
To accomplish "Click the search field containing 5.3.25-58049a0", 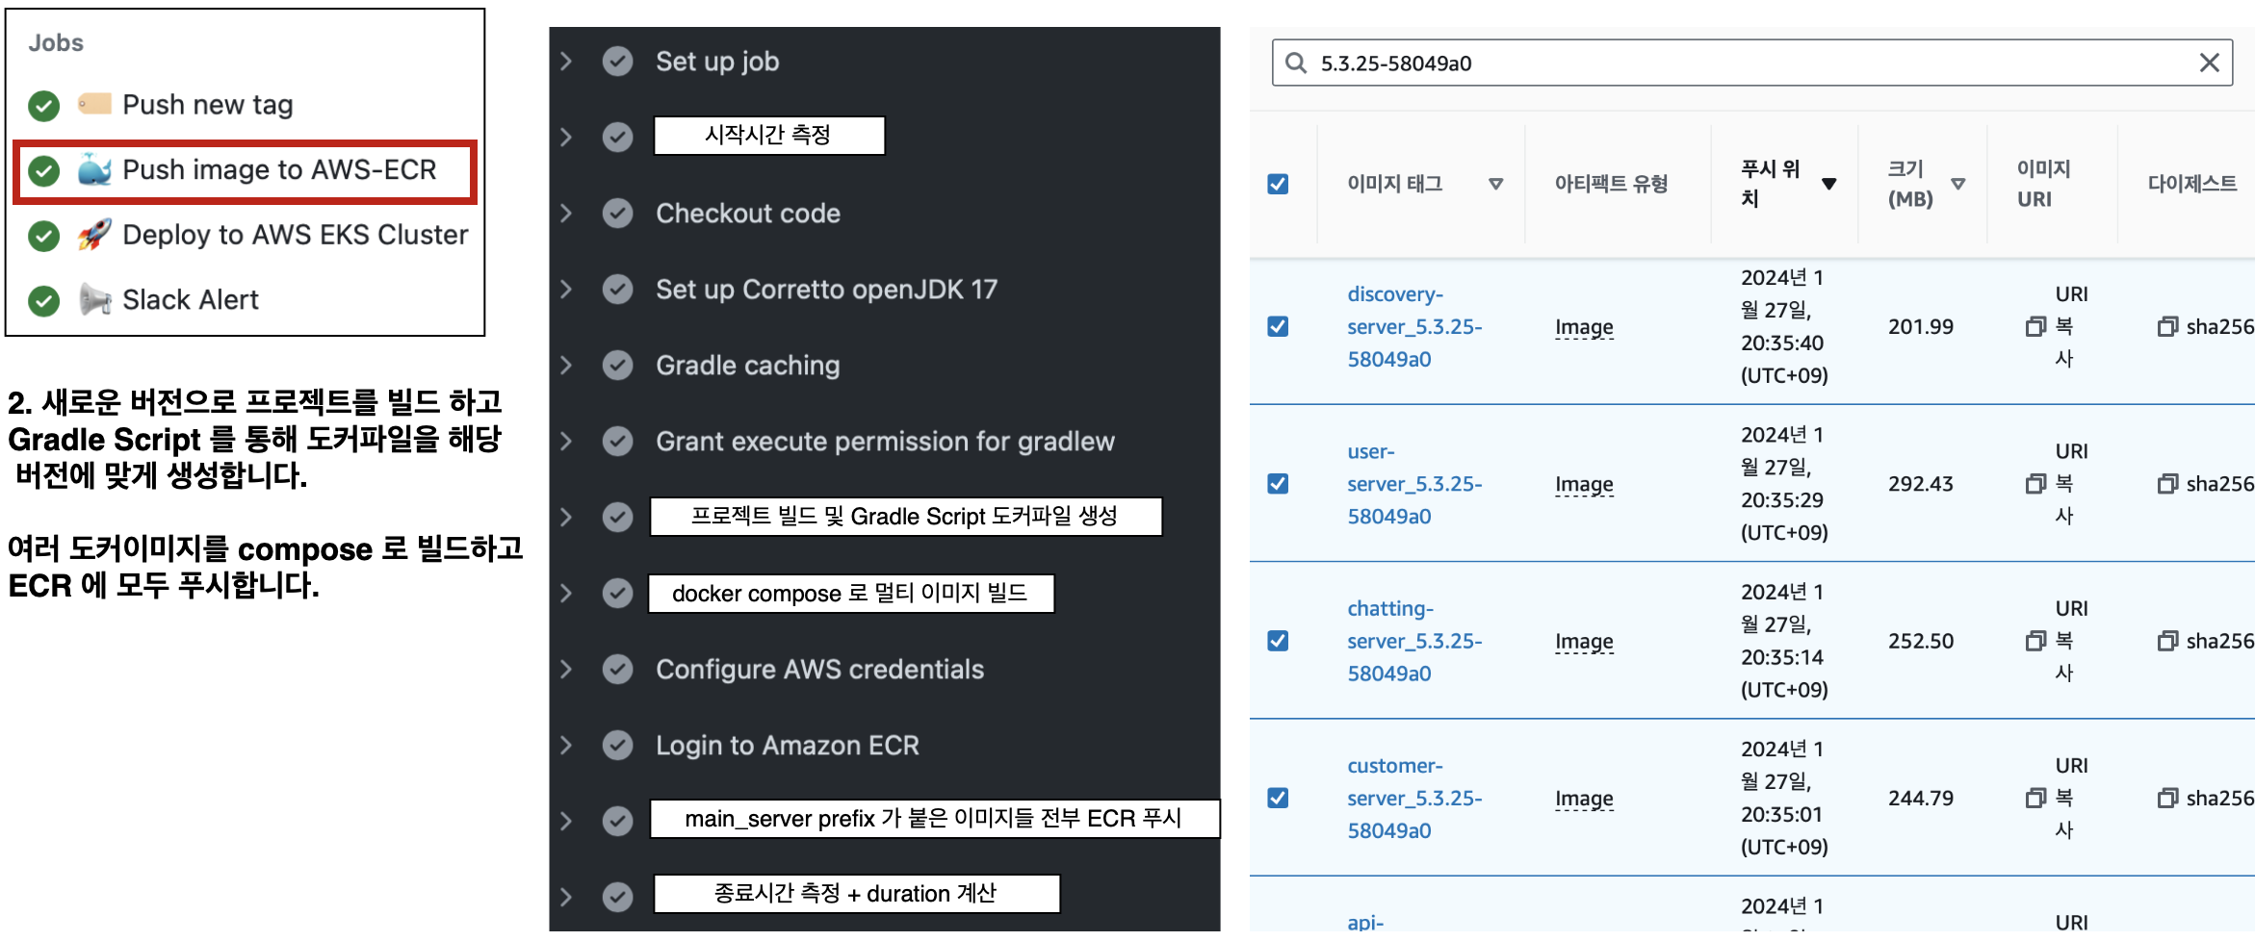I will coord(1751,64).
